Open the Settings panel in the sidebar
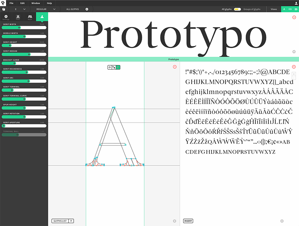The image size is (299, 226). click(6, 17)
